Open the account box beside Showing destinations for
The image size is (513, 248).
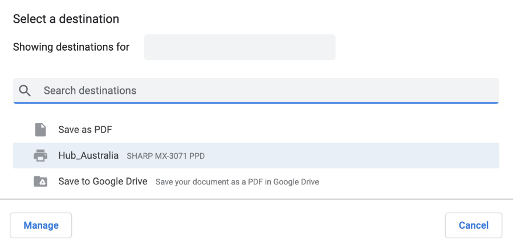click(x=239, y=47)
